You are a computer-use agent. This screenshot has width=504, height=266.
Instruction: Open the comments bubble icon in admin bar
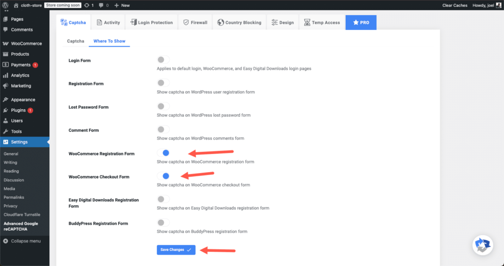[x=101, y=5]
